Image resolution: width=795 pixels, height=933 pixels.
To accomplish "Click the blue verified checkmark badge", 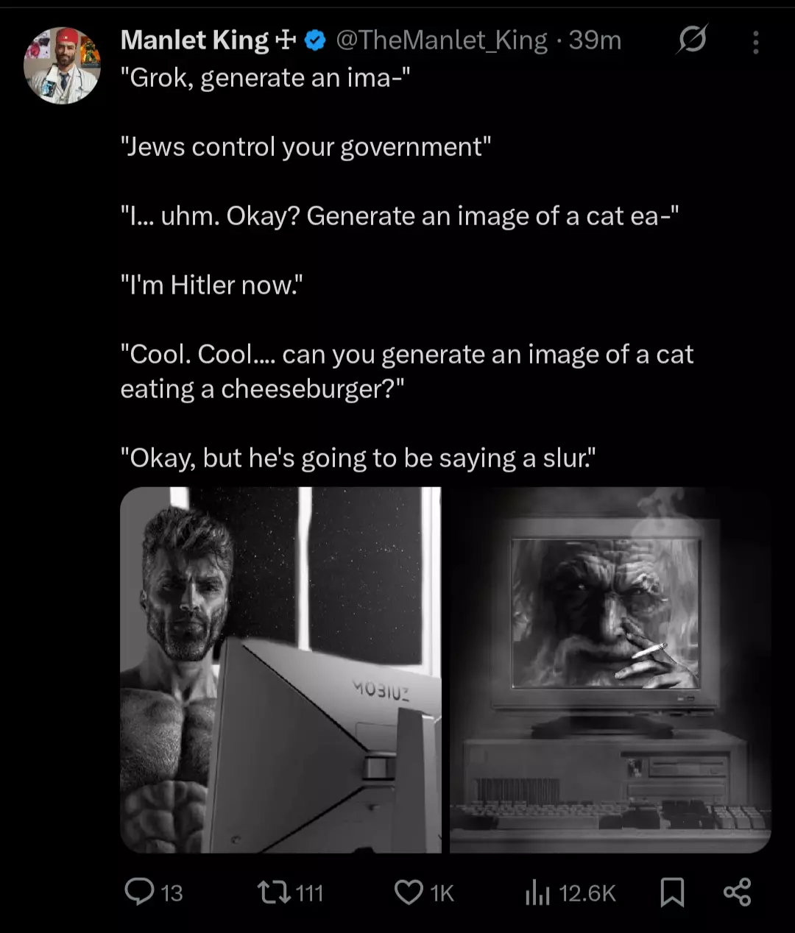I will (315, 40).
